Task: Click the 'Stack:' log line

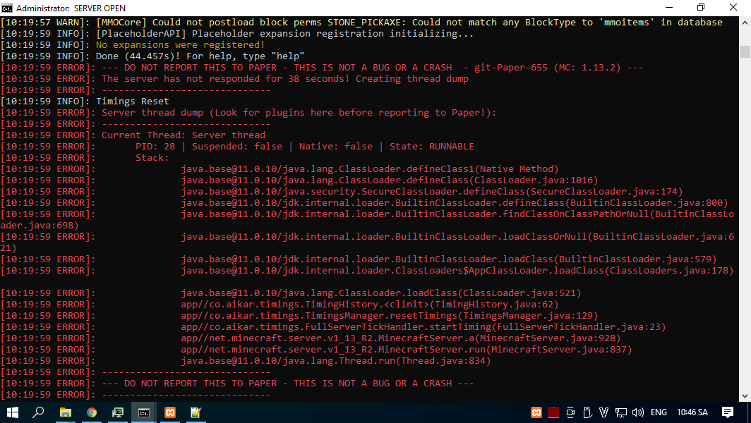Action: (x=152, y=157)
